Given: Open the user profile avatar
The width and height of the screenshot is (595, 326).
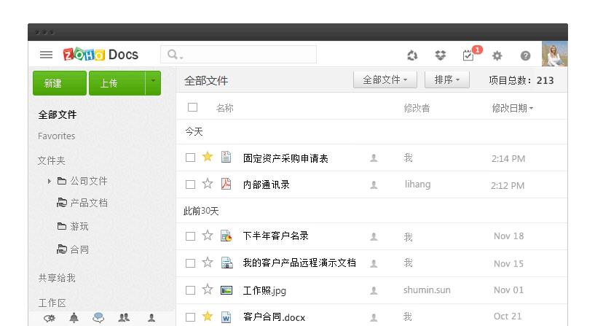Looking at the screenshot, I should click(x=554, y=54).
